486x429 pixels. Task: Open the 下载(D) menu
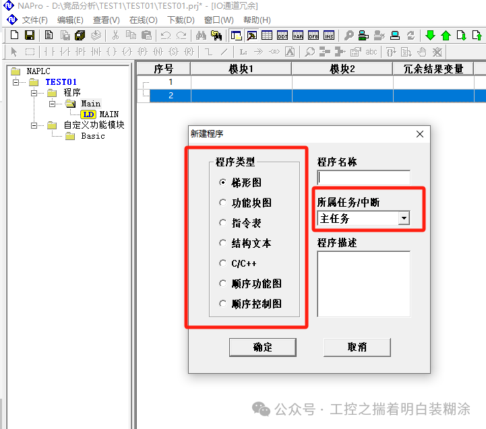tap(181, 20)
